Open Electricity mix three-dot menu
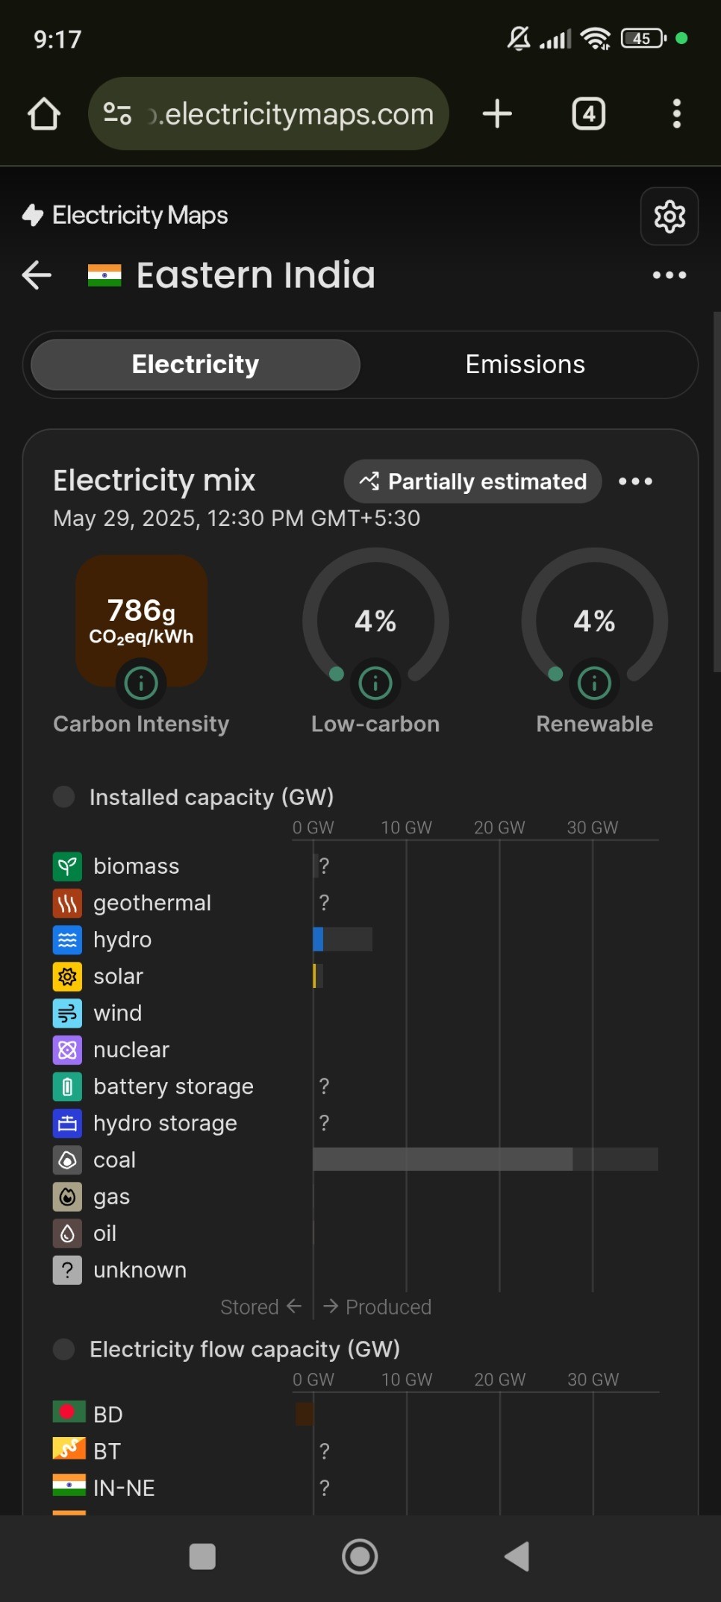721x1602 pixels. click(635, 481)
